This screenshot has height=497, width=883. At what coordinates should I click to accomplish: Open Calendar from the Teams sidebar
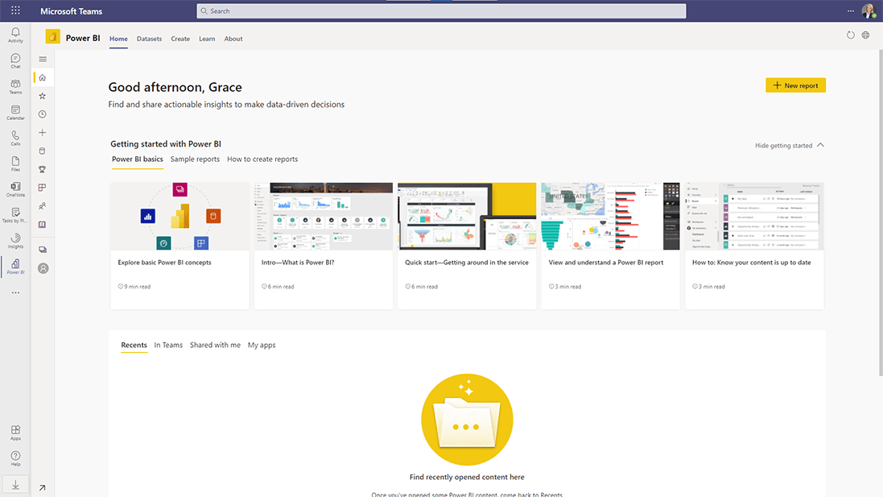(x=14, y=111)
